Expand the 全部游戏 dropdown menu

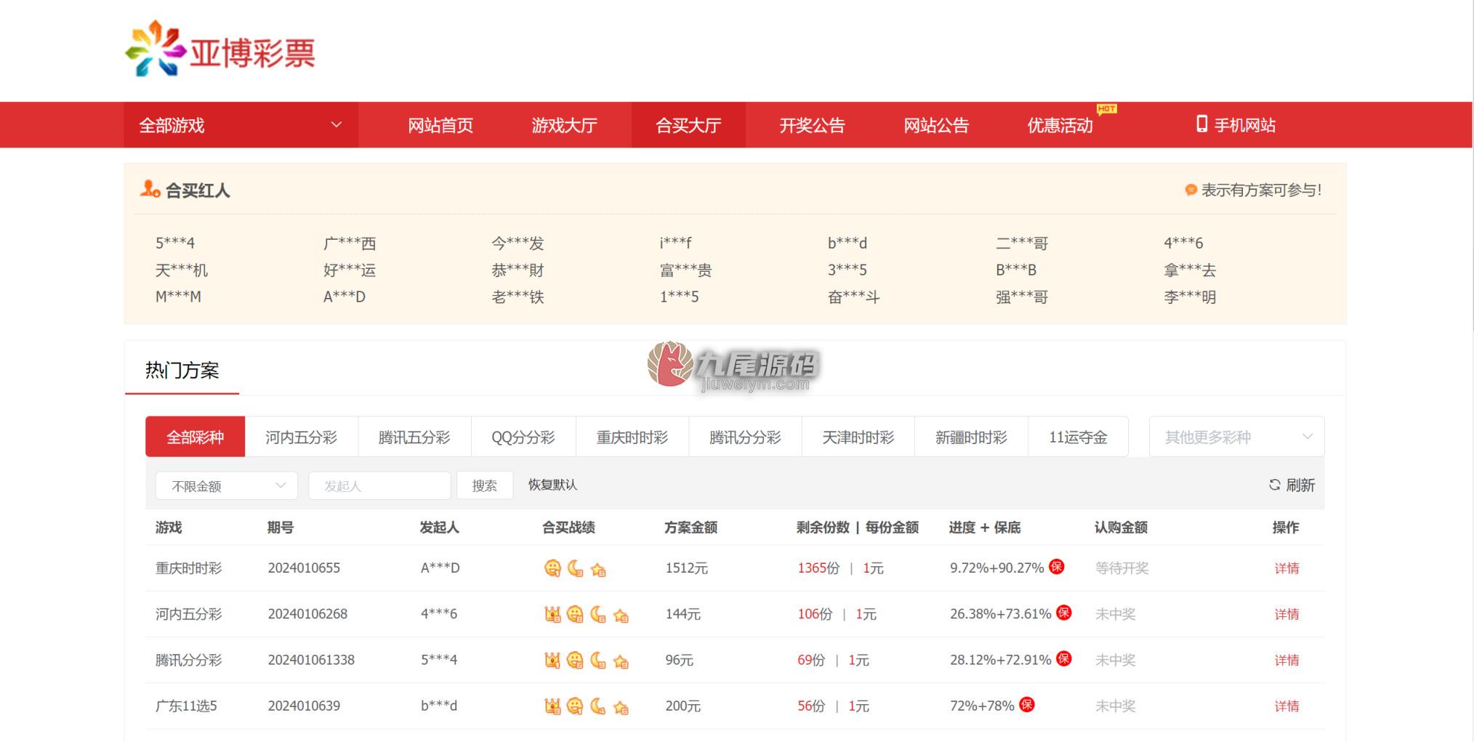[x=241, y=125]
